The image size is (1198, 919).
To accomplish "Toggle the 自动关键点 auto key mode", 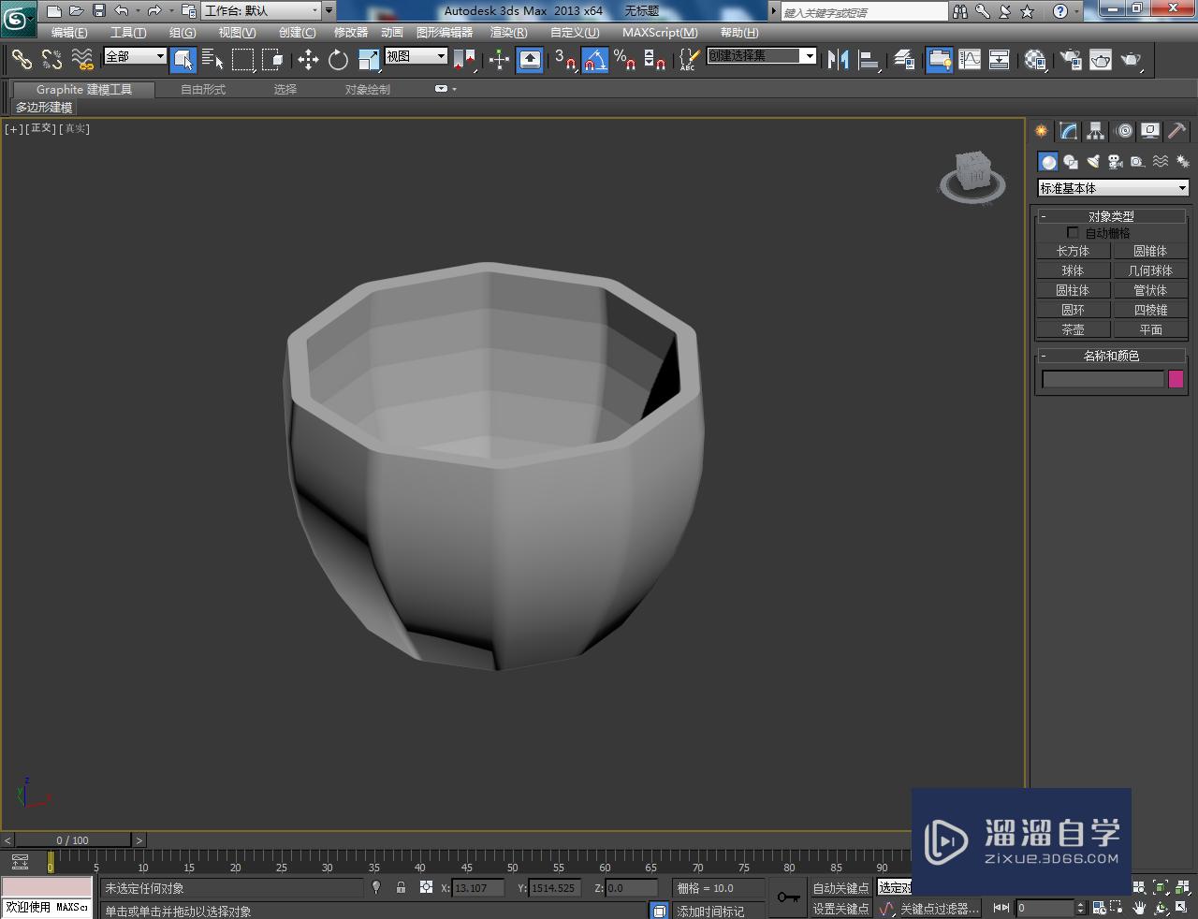I will pos(840,888).
